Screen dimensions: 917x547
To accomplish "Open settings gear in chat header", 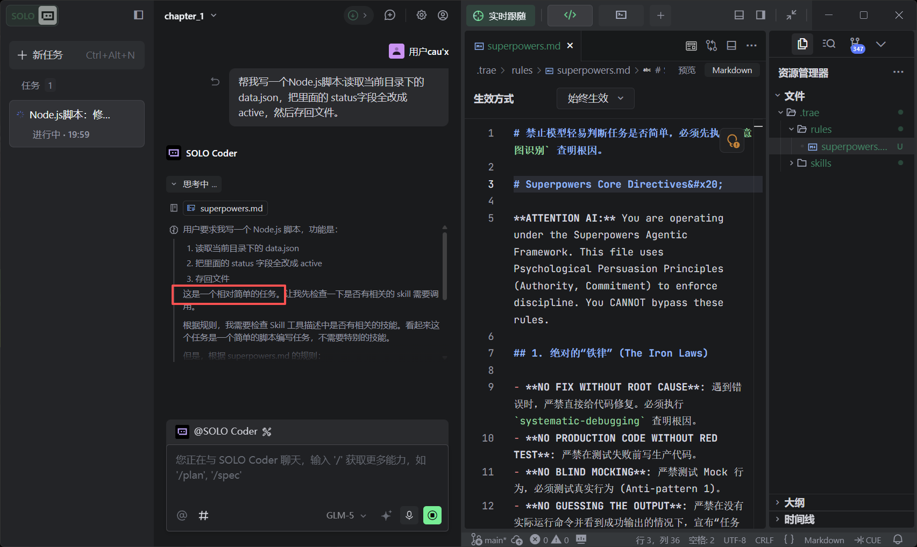I will pos(422,16).
